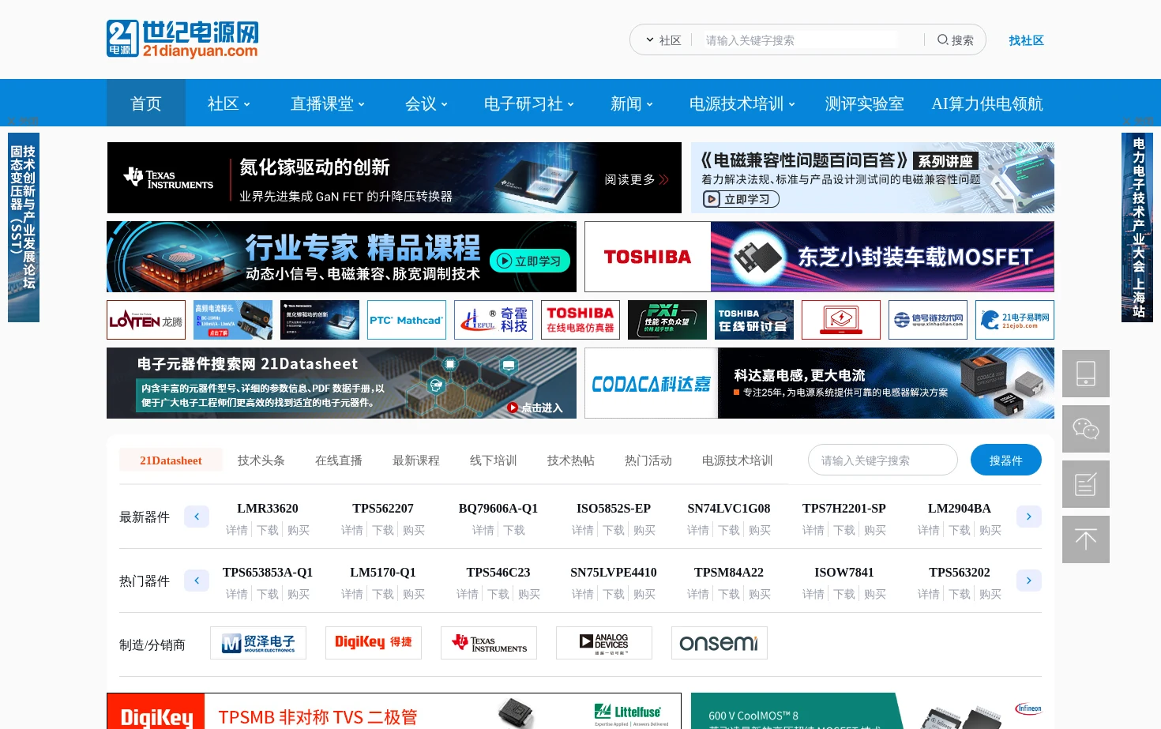
Task: Focus the 搜器件 keyword input field
Action: 883,460
